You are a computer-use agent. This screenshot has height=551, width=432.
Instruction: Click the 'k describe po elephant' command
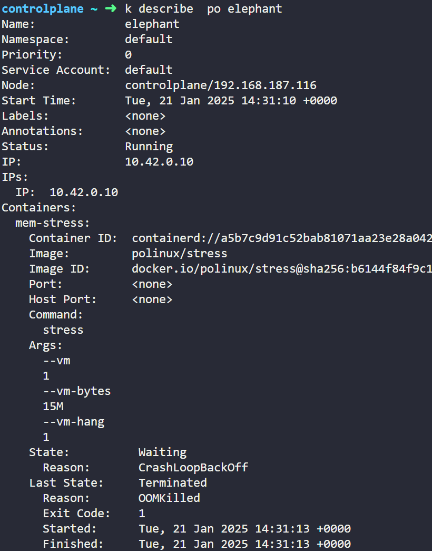(203, 9)
